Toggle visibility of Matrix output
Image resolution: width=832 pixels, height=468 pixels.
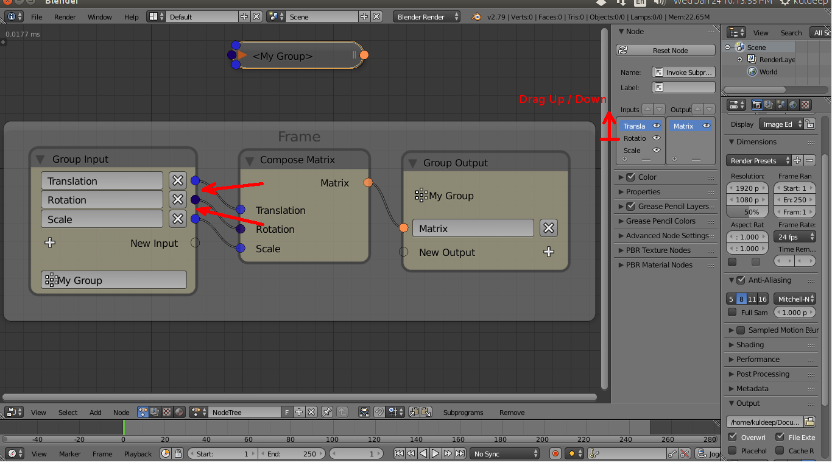click(706, 126)
